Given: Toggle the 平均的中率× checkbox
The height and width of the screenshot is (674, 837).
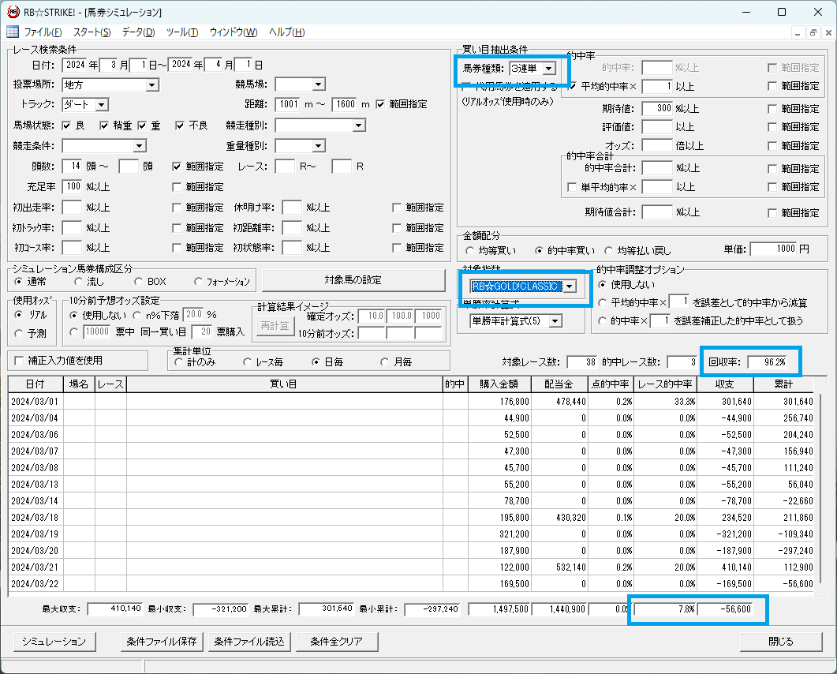Looking at the screenshot, I should point(572,86).
